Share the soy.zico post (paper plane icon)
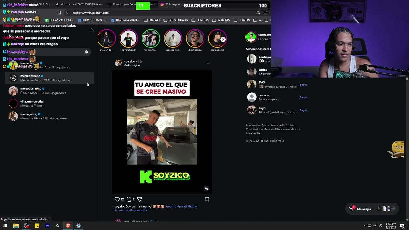 [x=139, y=199]
